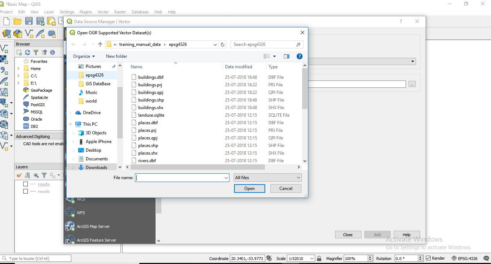Toggle the Render checkbox
The width and height of the screenshot is (491, 264).
428,258
